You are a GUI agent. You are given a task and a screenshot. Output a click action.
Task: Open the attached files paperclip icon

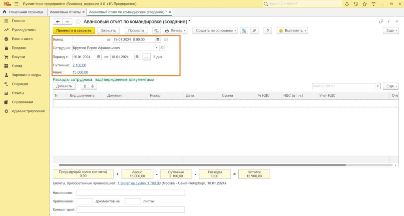pos(254,31)
